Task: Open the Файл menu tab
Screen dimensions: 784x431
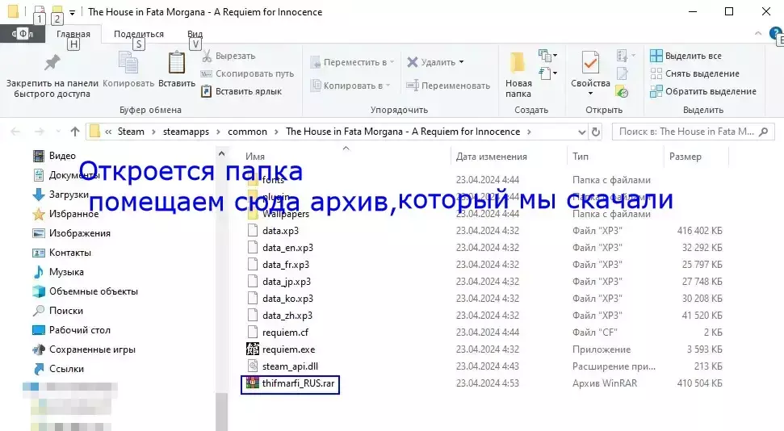Action: [23, 34]
